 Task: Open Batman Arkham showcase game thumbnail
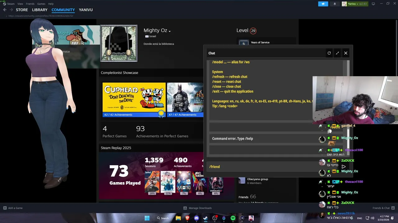pyautogui.click(x=185, y=97)
